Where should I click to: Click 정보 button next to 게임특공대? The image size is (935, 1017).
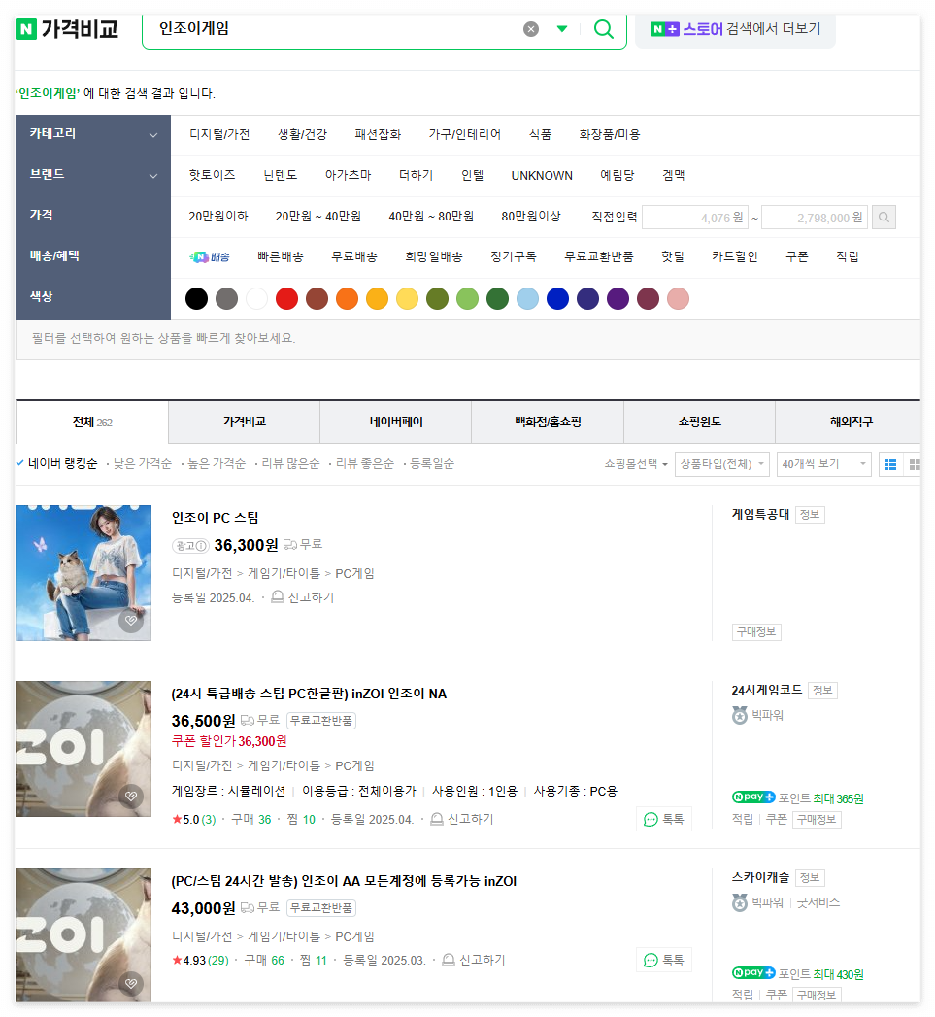tap(809, 515)
